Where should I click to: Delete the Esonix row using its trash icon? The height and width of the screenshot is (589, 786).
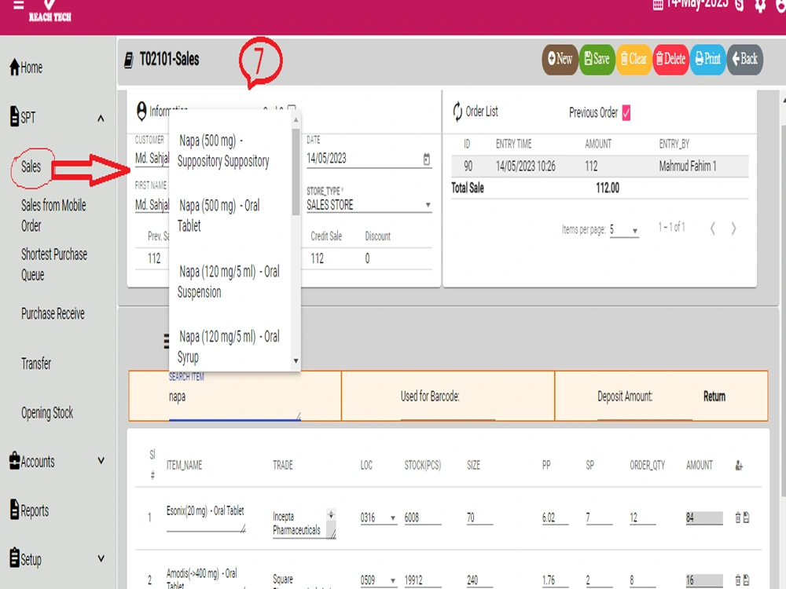click(x=738, y=518)
